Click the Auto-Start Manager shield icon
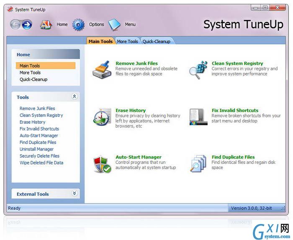This screenshot has width=293, height=240. point(102,164)
